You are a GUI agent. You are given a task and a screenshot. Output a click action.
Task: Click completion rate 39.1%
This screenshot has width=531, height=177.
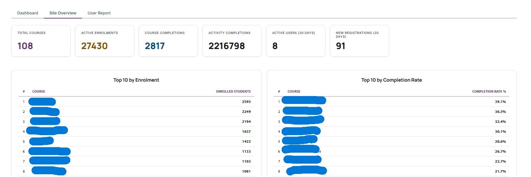(x=500, y=102)
